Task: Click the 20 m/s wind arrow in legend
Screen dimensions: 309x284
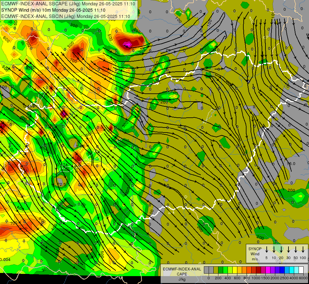Action: 281,249
